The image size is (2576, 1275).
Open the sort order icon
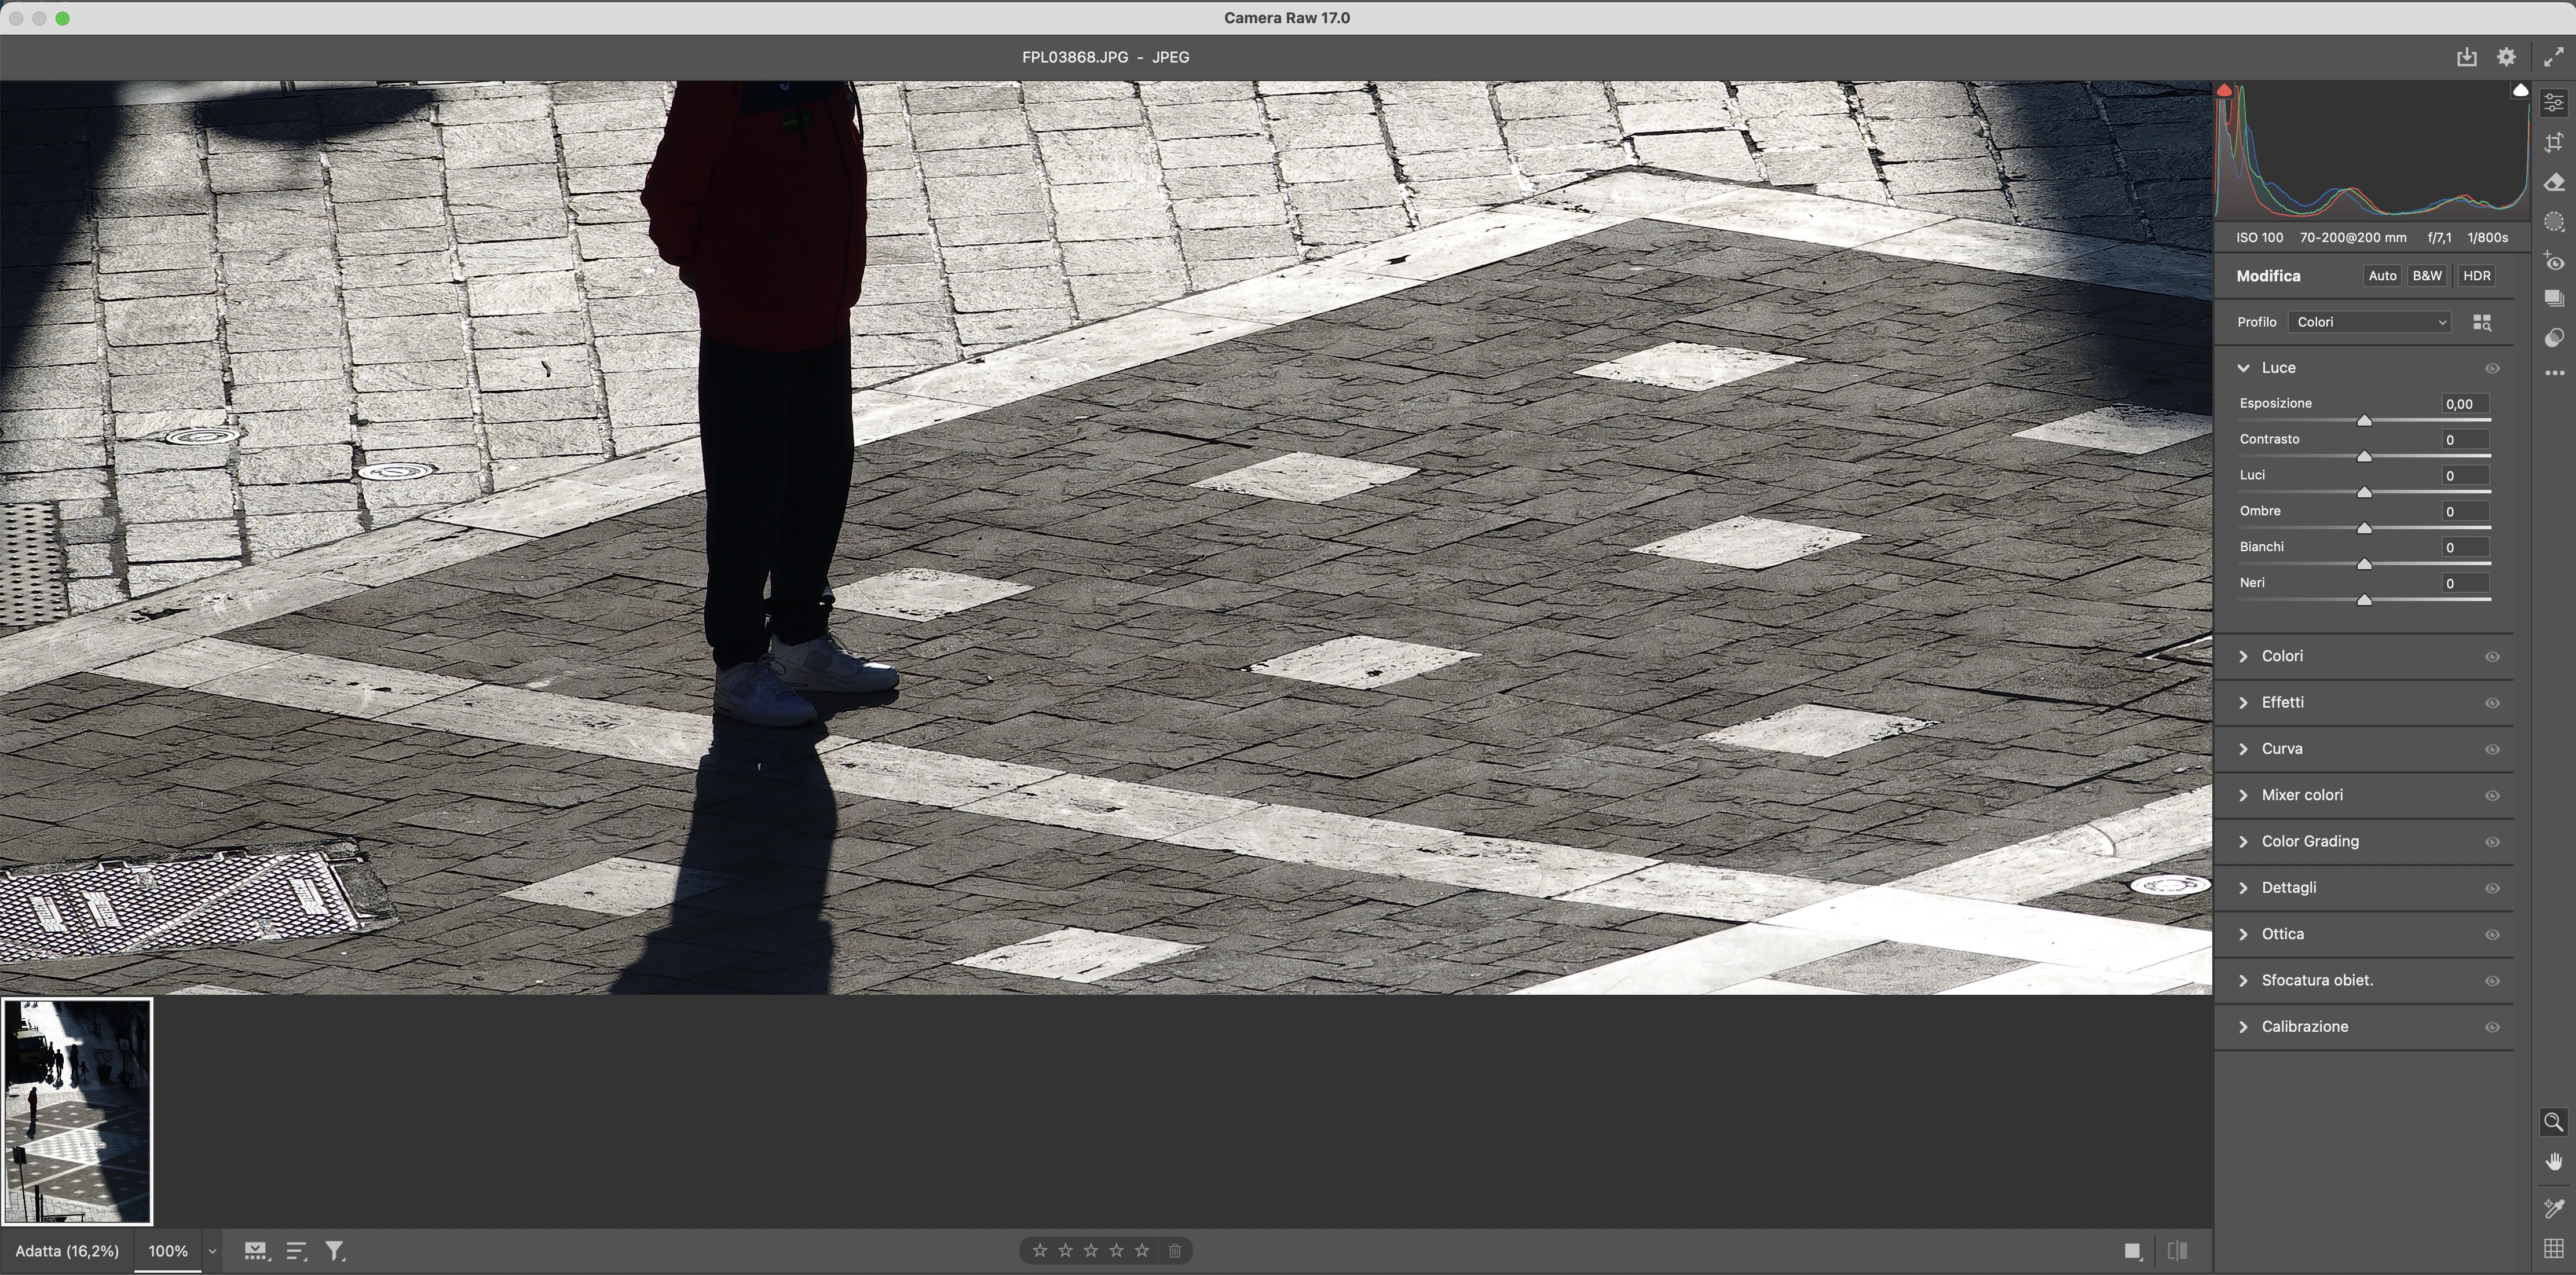[296, 1251]
